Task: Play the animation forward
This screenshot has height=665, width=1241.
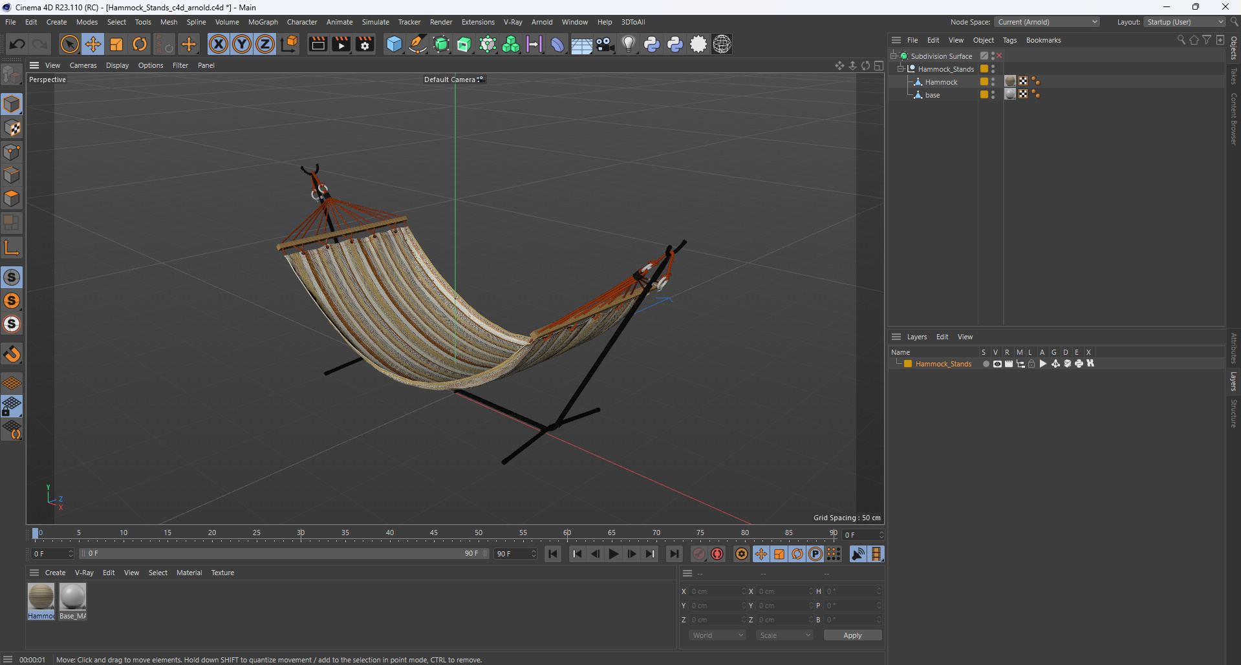Action: [x=613, y=554]
